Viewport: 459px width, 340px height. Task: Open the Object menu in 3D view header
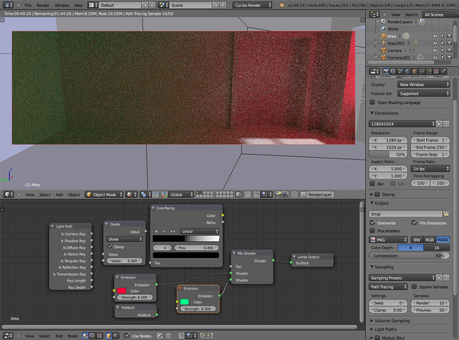tap(74, 195)
